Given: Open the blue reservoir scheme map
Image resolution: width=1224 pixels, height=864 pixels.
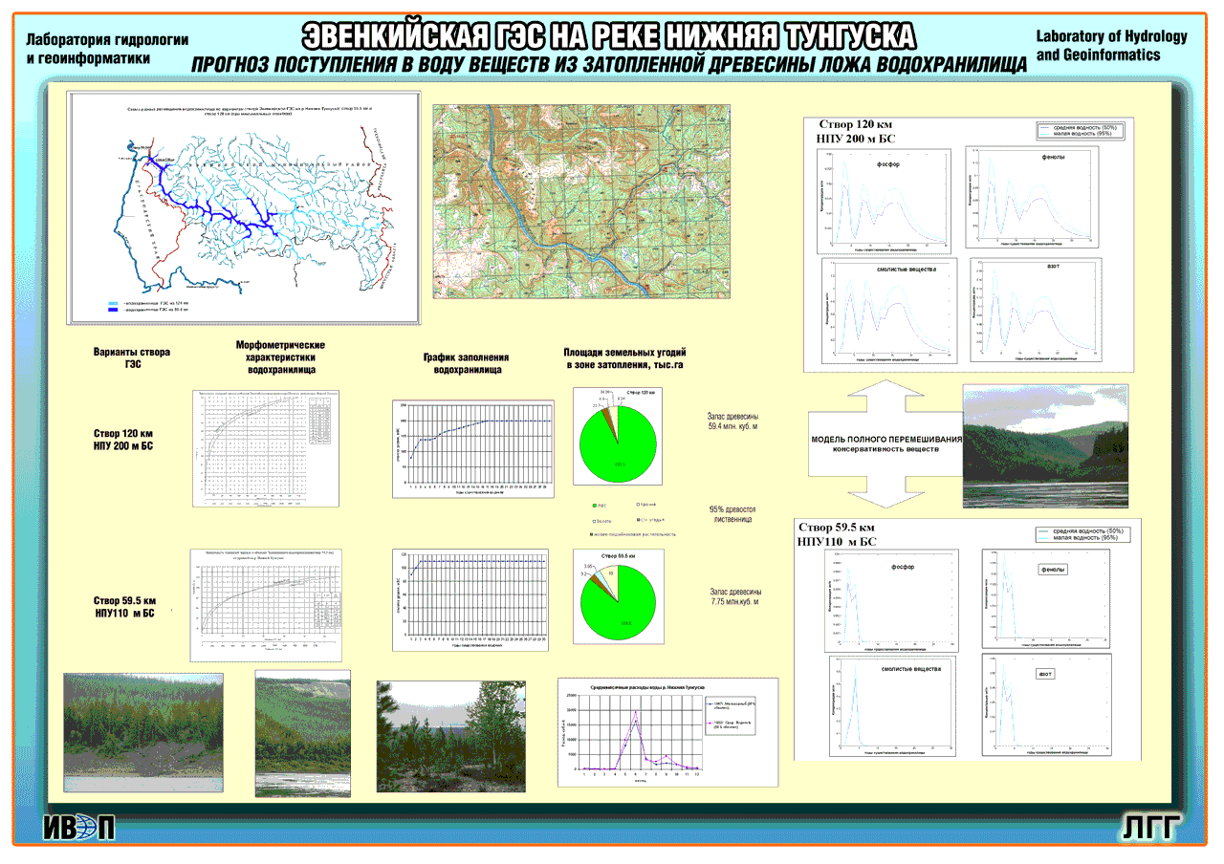Looking at the screenshot, I should pyautogui.click(x=247, y=205).
